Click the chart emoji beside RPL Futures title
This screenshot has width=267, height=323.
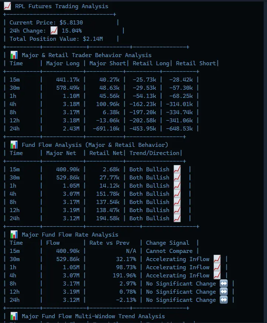coord(7,6)
